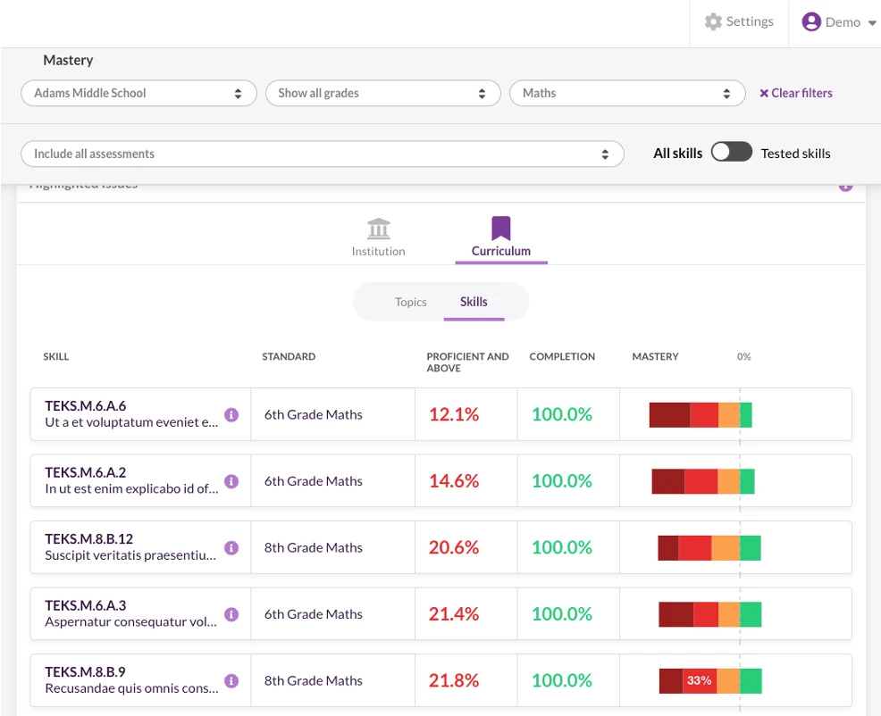Open the Maths subject filter
881x716 pixels.
(626, 92)
